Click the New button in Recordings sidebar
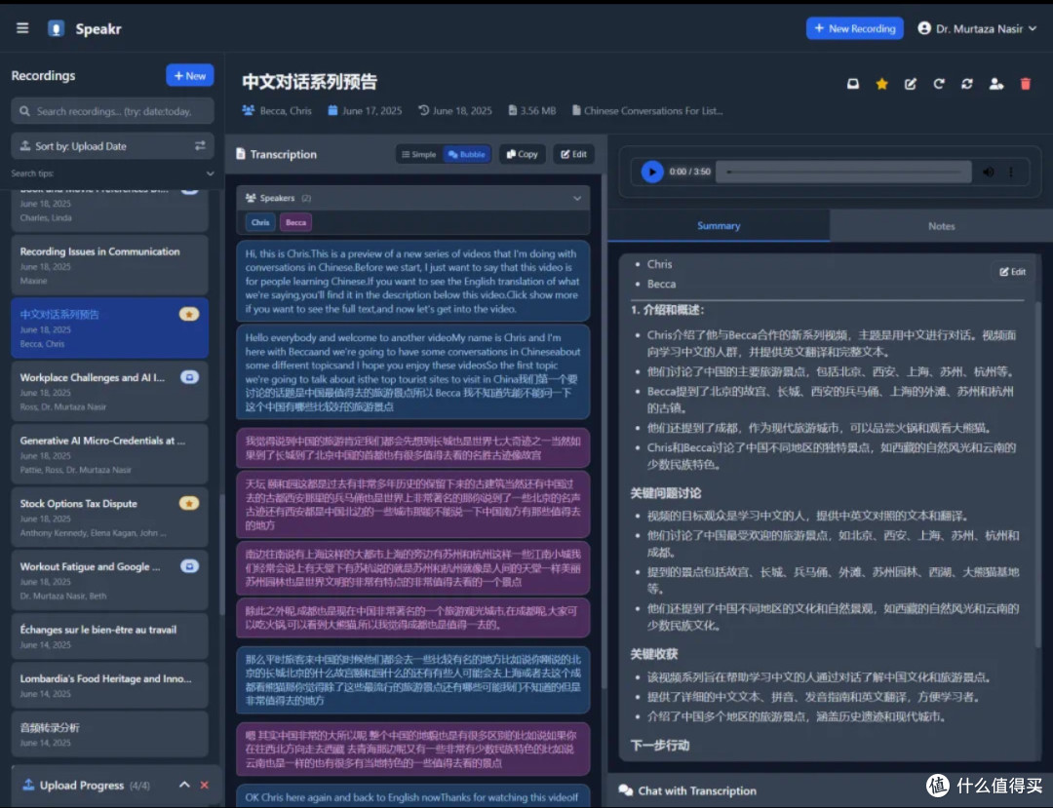This screenshot has height=808, width=1053. pyautogui.click(x=190, y=76)
